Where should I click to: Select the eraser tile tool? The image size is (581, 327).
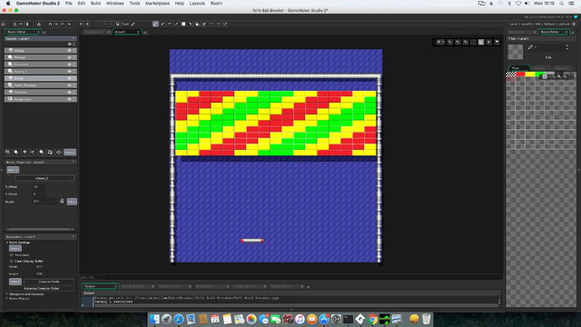pyautogui.click(x=162, y=25)
